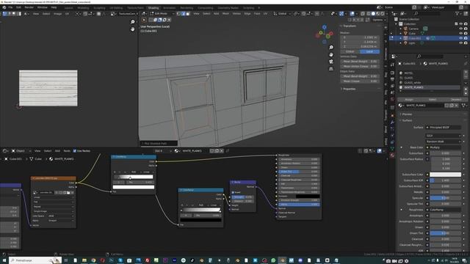Click the pan hand icon in image editor

point(132,29)
